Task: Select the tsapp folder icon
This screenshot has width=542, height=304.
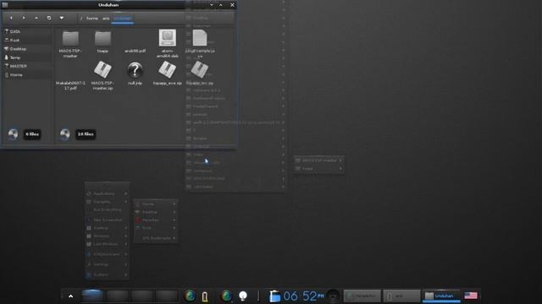Action: click(x=102, y=38)
